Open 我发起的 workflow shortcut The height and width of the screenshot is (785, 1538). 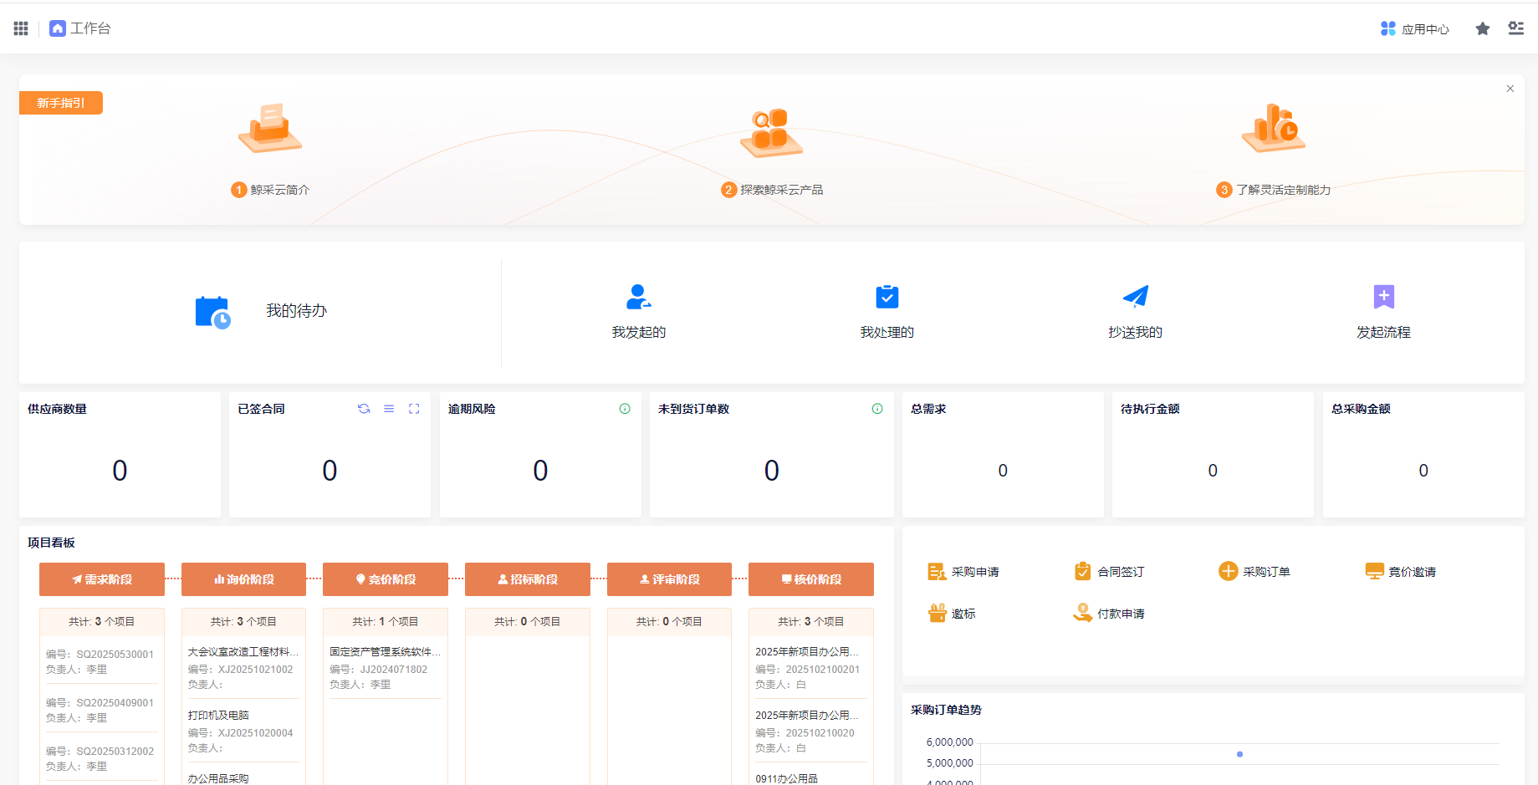pyautogui.click(x=638, y=311)
